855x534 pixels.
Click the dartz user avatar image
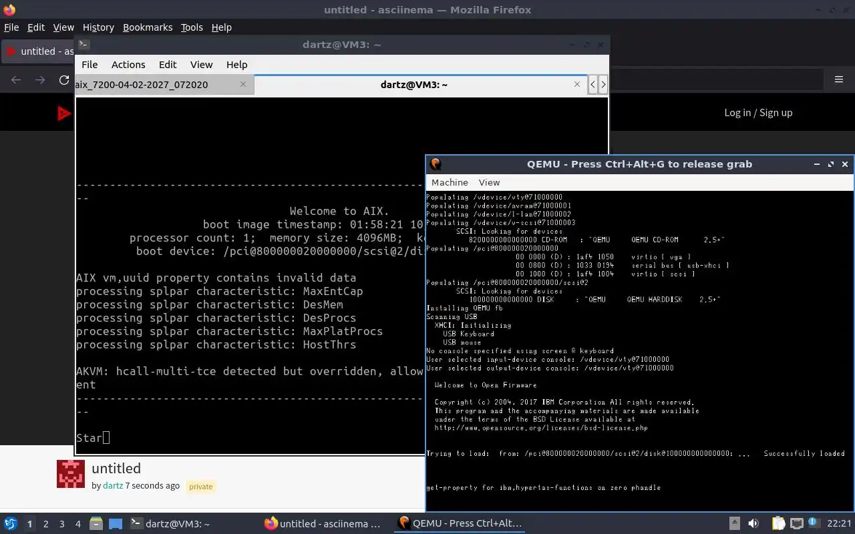(71, 474)
